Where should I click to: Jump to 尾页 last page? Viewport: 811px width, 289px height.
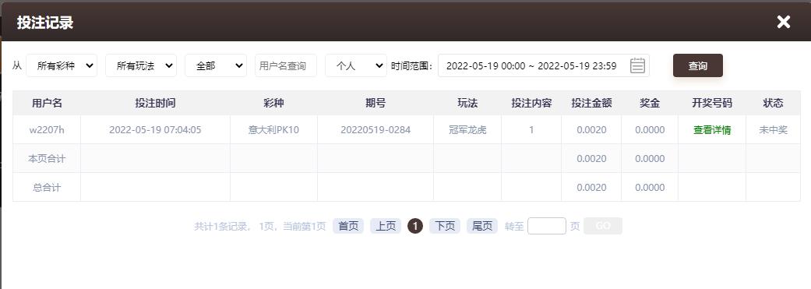(482, 226)
